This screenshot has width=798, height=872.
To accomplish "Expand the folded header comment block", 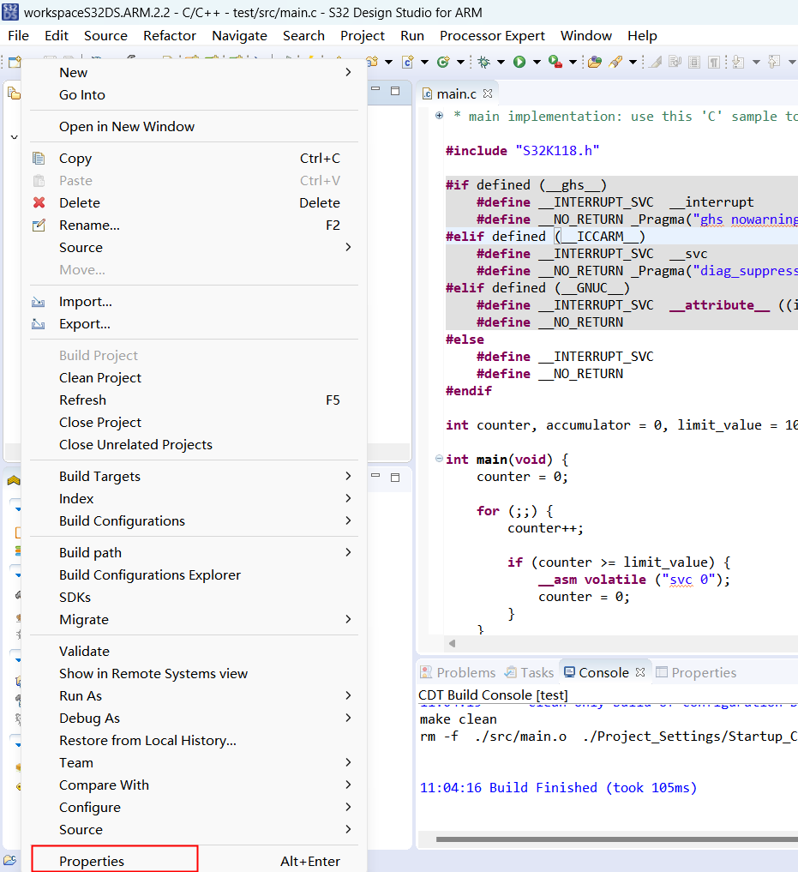I will click(439, 116).
